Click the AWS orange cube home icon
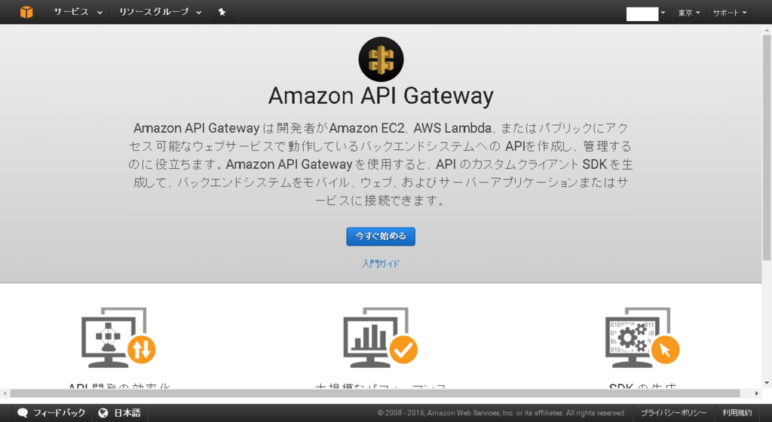Screen dimensions: 772x422 [x=26, y=12]
